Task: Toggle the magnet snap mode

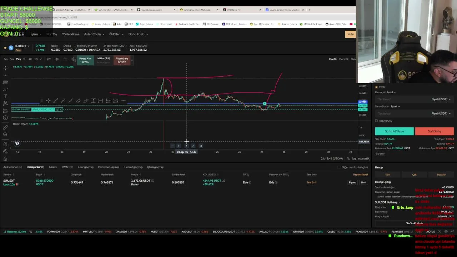Action: (5, 144)
